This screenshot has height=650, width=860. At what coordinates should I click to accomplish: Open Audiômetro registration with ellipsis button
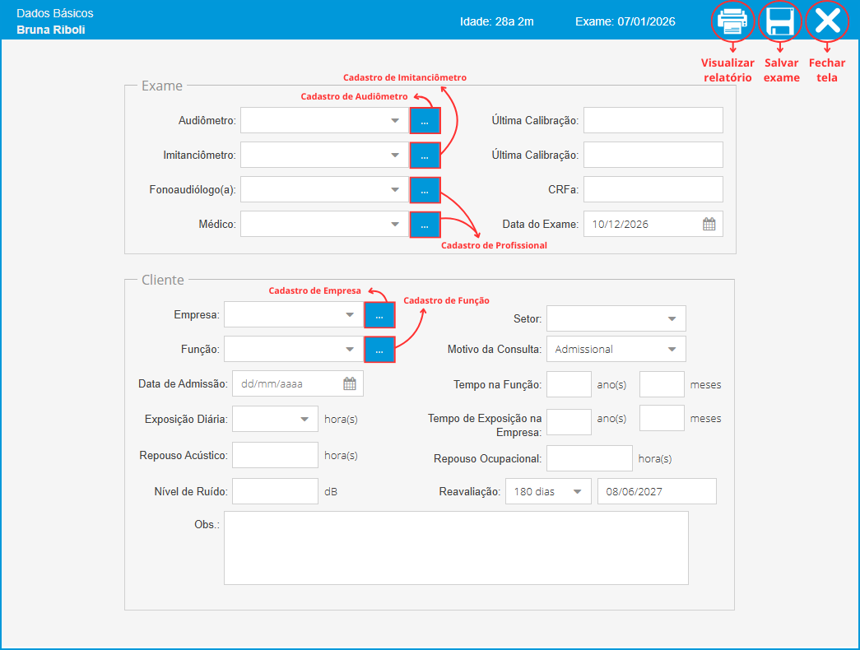pos(425,120)
